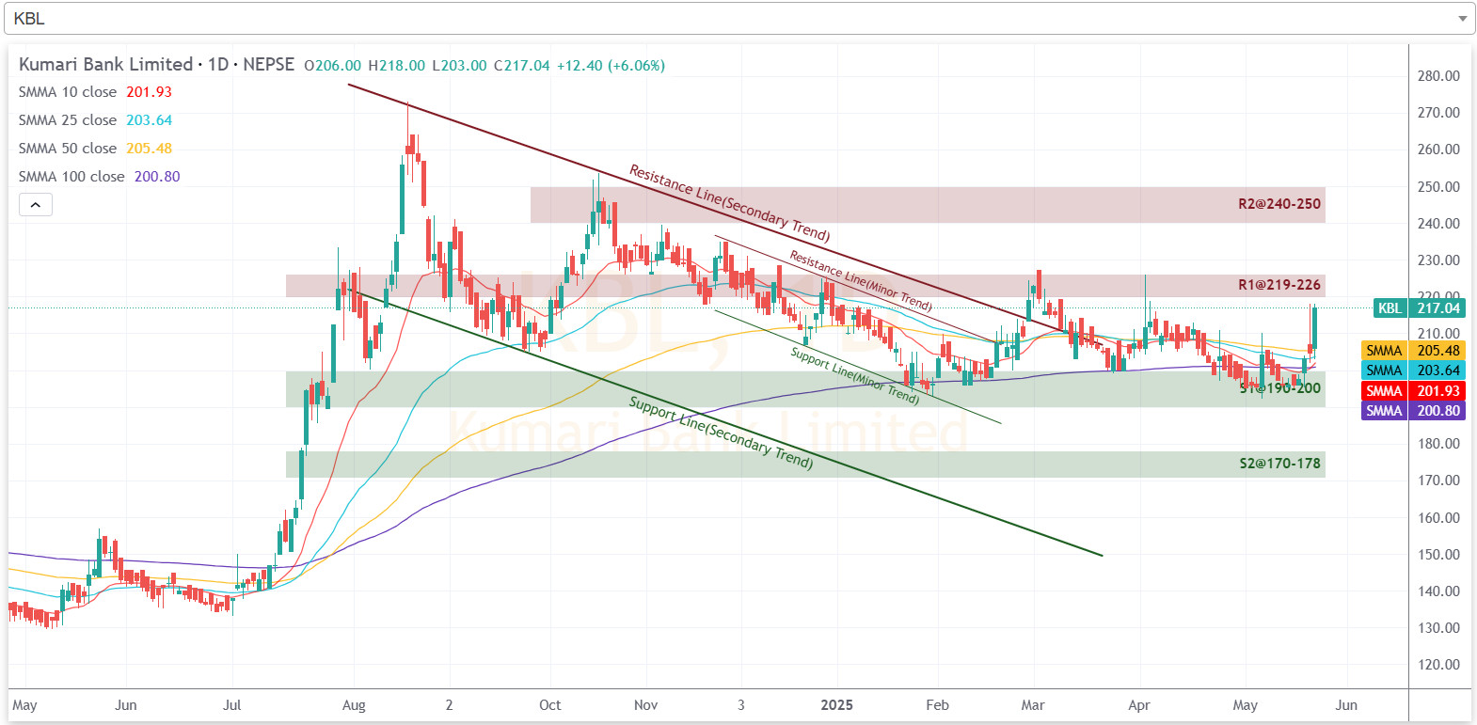Click the Jun label at right of time axis

coord(1346,704)
